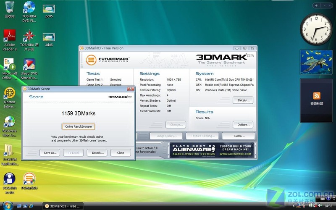Open Adobe Reader 8 shortcut

pos(9,40)
